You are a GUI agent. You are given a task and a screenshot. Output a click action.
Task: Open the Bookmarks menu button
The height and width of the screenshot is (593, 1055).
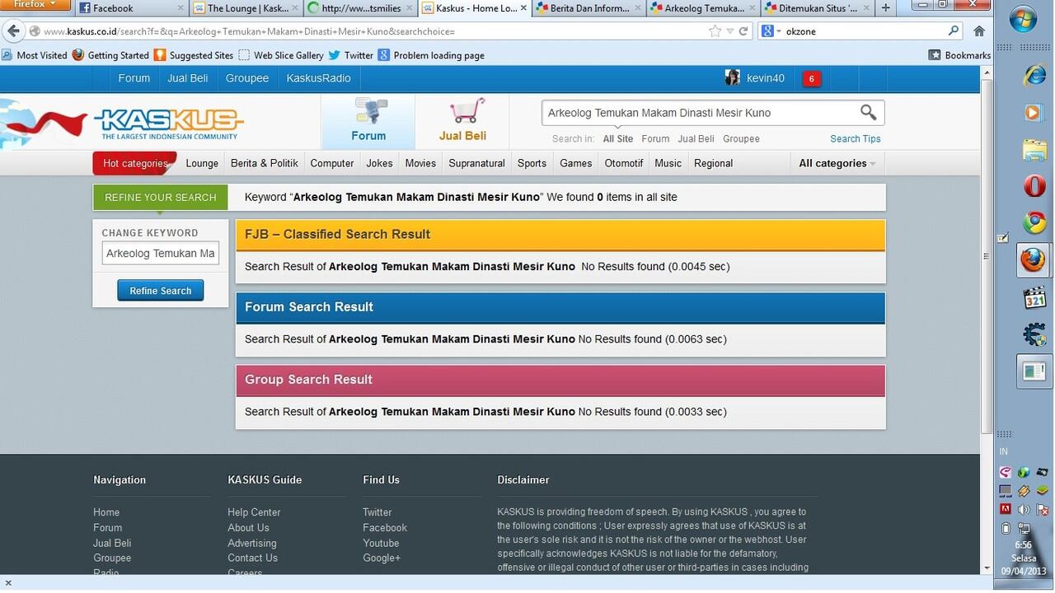pyautogui.click(x=959, y=55)
